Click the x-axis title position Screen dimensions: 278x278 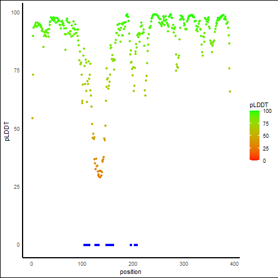(x=130, y=272)
